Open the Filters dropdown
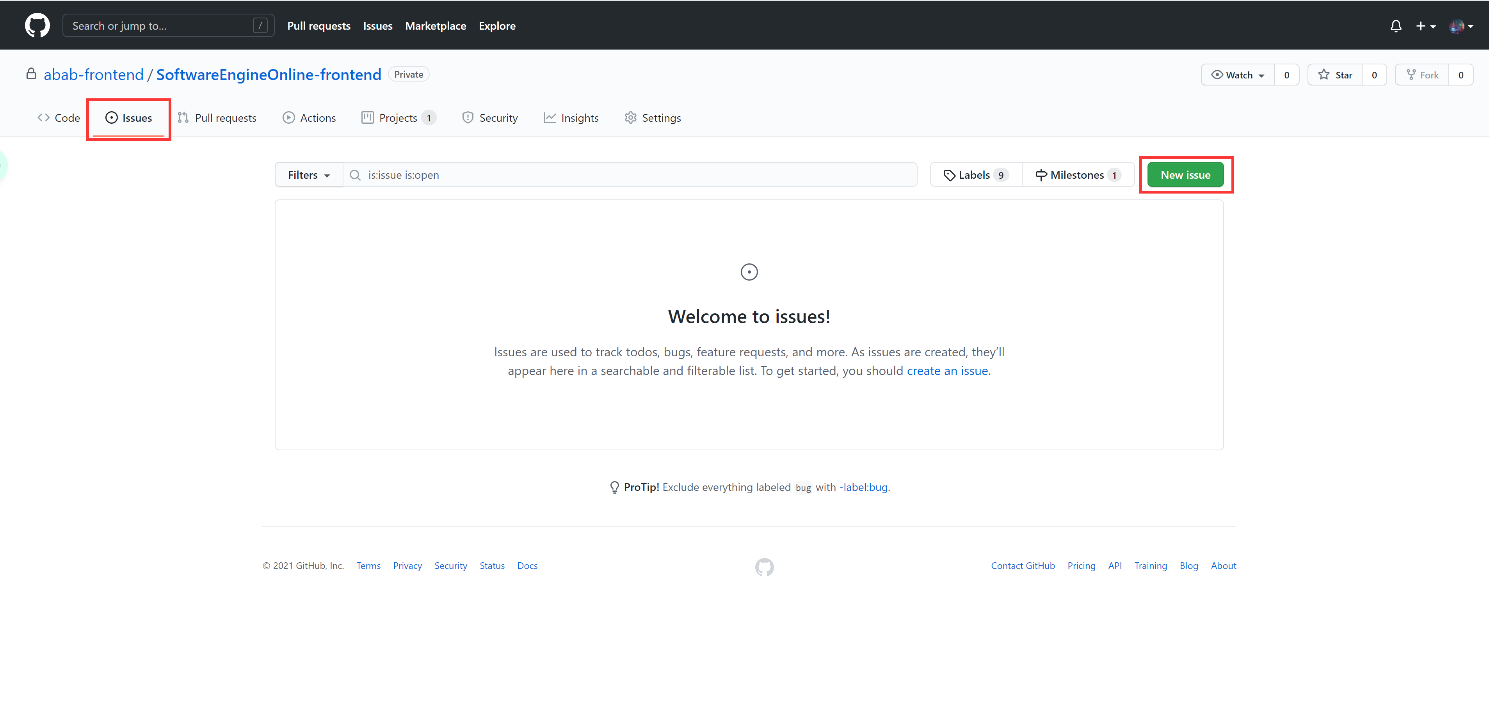The image size is (1489, 727). (309, 174)
